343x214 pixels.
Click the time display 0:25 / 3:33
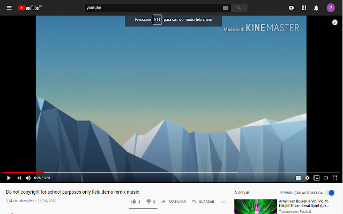click(x=42, y=178)
